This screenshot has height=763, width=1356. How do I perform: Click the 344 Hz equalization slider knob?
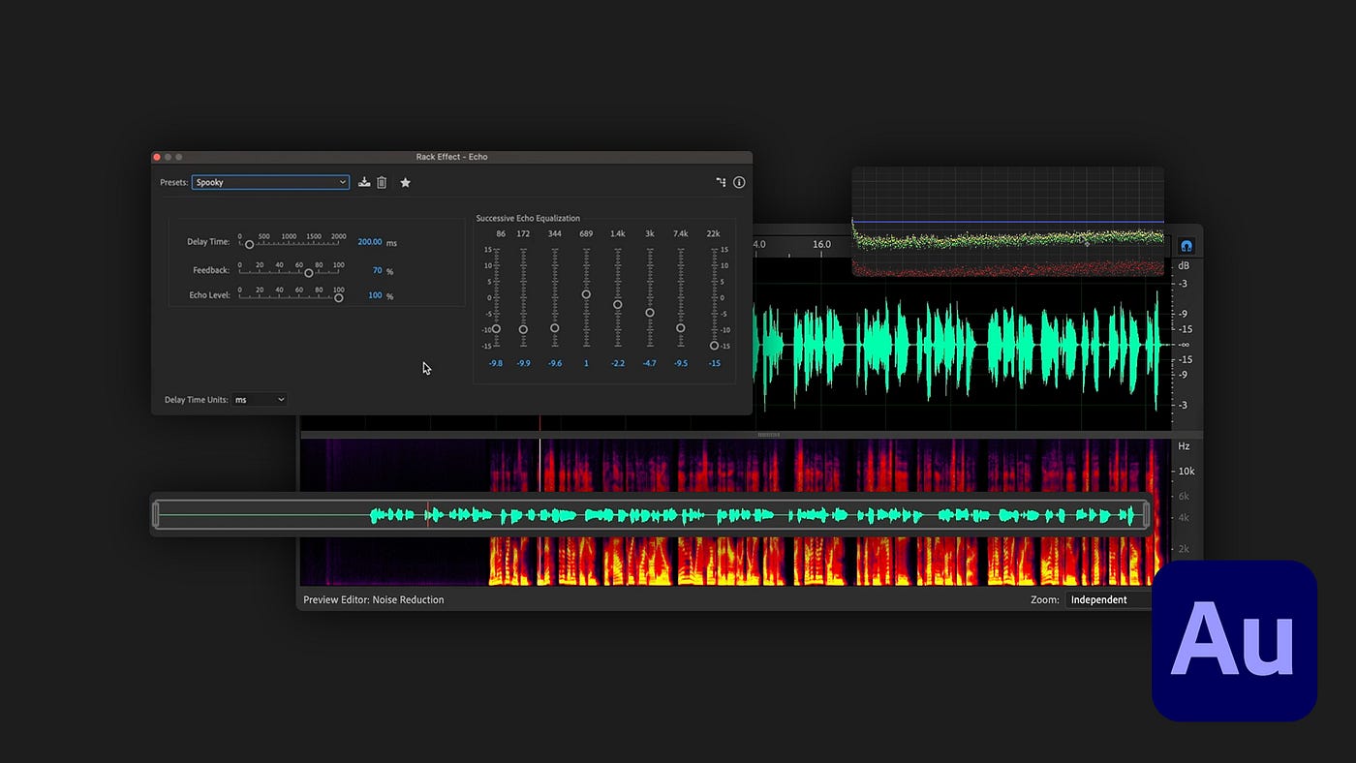point(554,328)
